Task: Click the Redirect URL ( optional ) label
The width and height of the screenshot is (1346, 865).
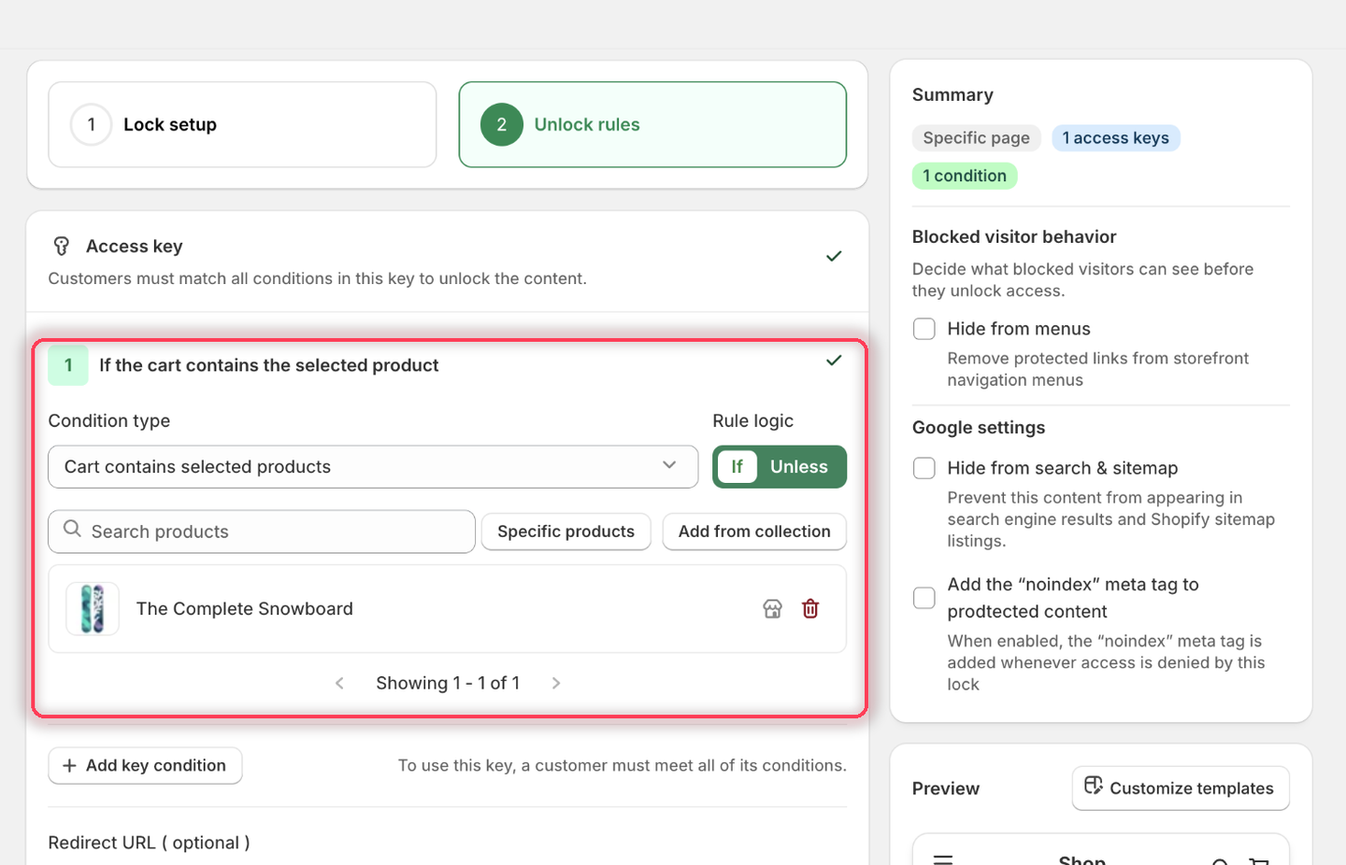Action: pos(150,843)
